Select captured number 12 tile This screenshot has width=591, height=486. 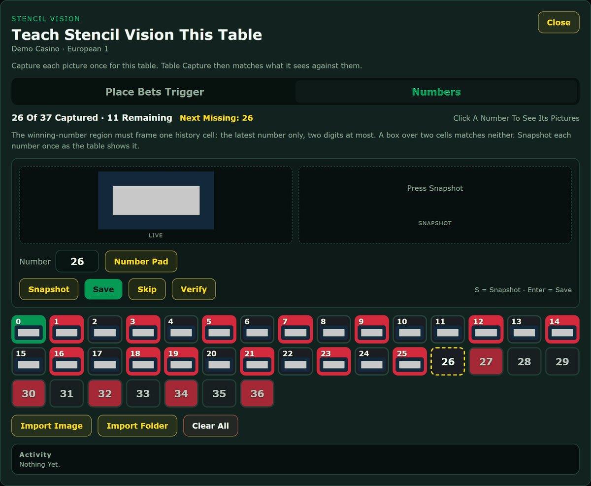(486, 330)
